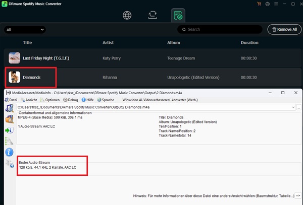Viewport: 303px width, 205px height.
Task: Select the Last Friday Night (T.G.I.F.) track title
Action: pos(46,58)
